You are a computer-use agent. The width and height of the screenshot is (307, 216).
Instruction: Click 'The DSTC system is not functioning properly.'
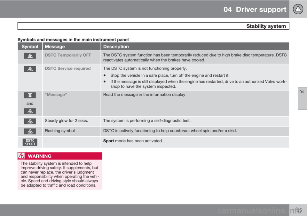(145, 68)
